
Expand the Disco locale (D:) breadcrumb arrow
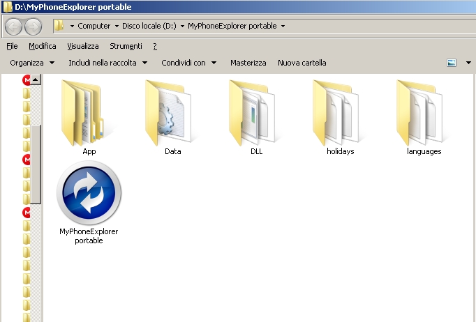pos(182,26)
